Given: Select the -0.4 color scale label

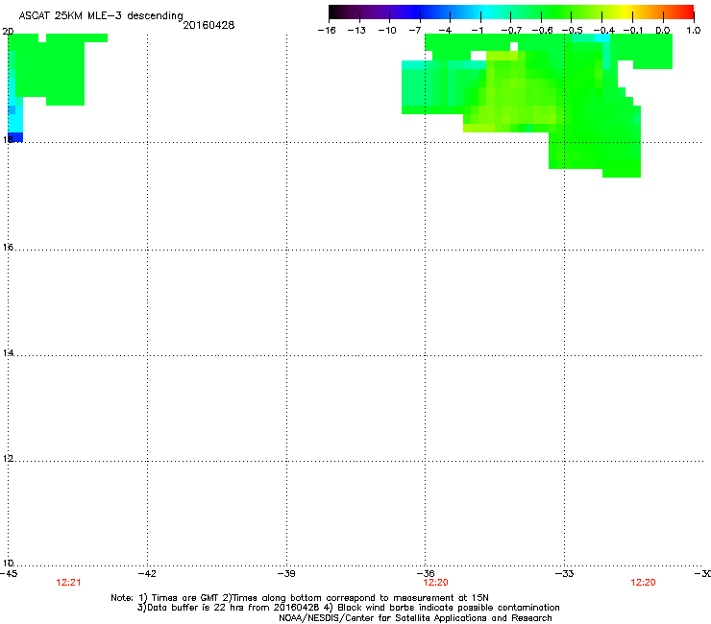Looking at the screenshot, I should tap(604, 31).
